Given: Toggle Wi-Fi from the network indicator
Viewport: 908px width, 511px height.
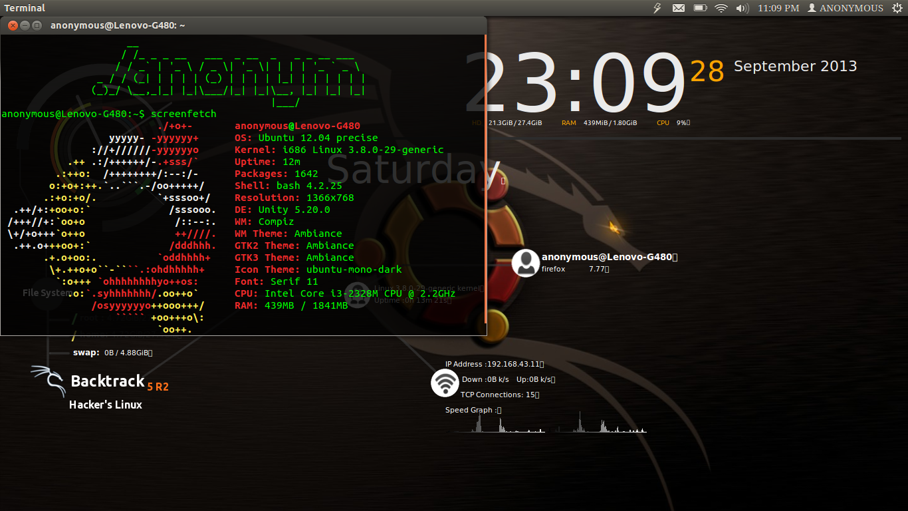Looking at the screenshot, I should pyautogui.click(x=721, y=8).
